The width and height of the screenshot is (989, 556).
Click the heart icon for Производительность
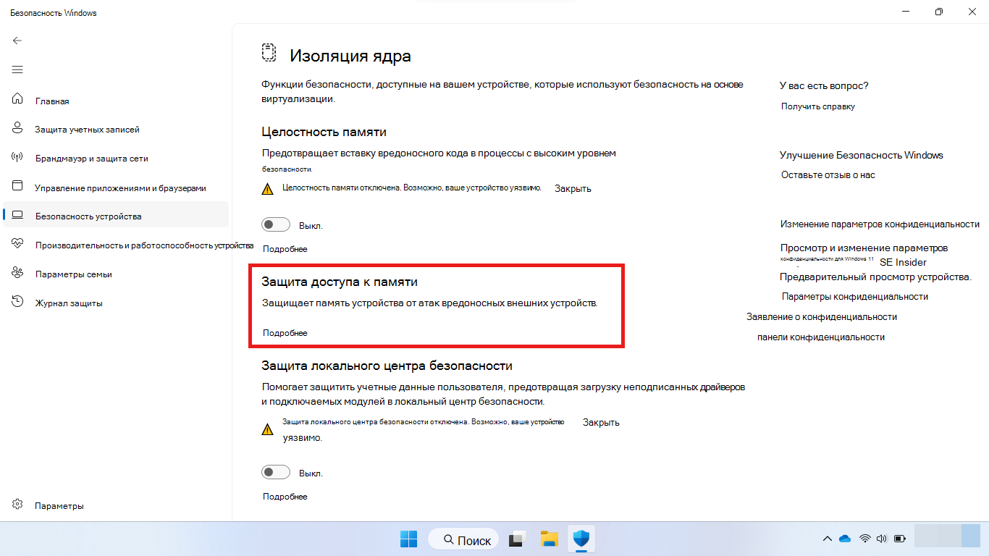(18, 245)
